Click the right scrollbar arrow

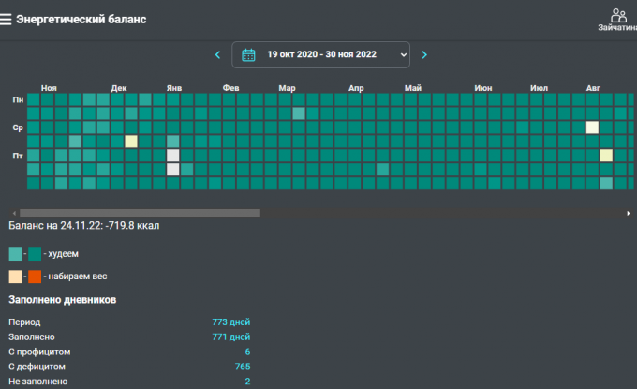tap(628, 213)
